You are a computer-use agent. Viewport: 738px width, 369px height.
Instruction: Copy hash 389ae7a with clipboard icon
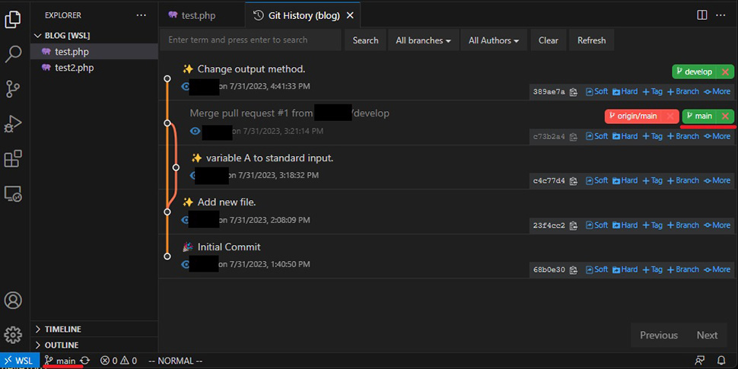(573, 92)
